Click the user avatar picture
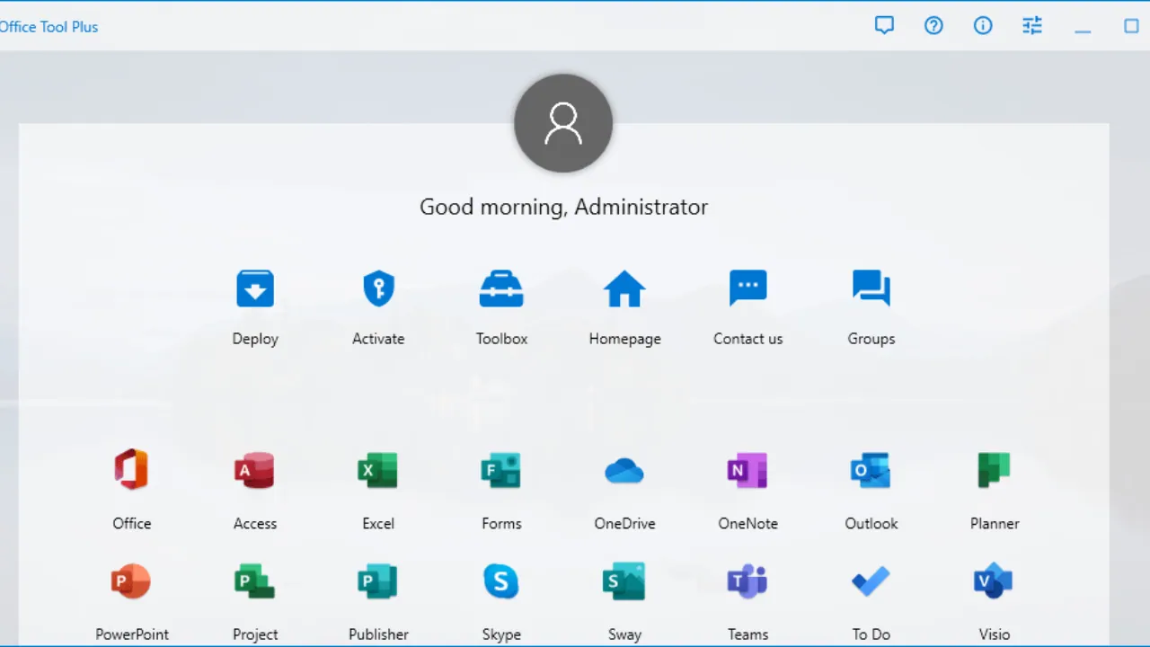The width and height of the screenshot is (1150, 647). [x=563, y=123]
